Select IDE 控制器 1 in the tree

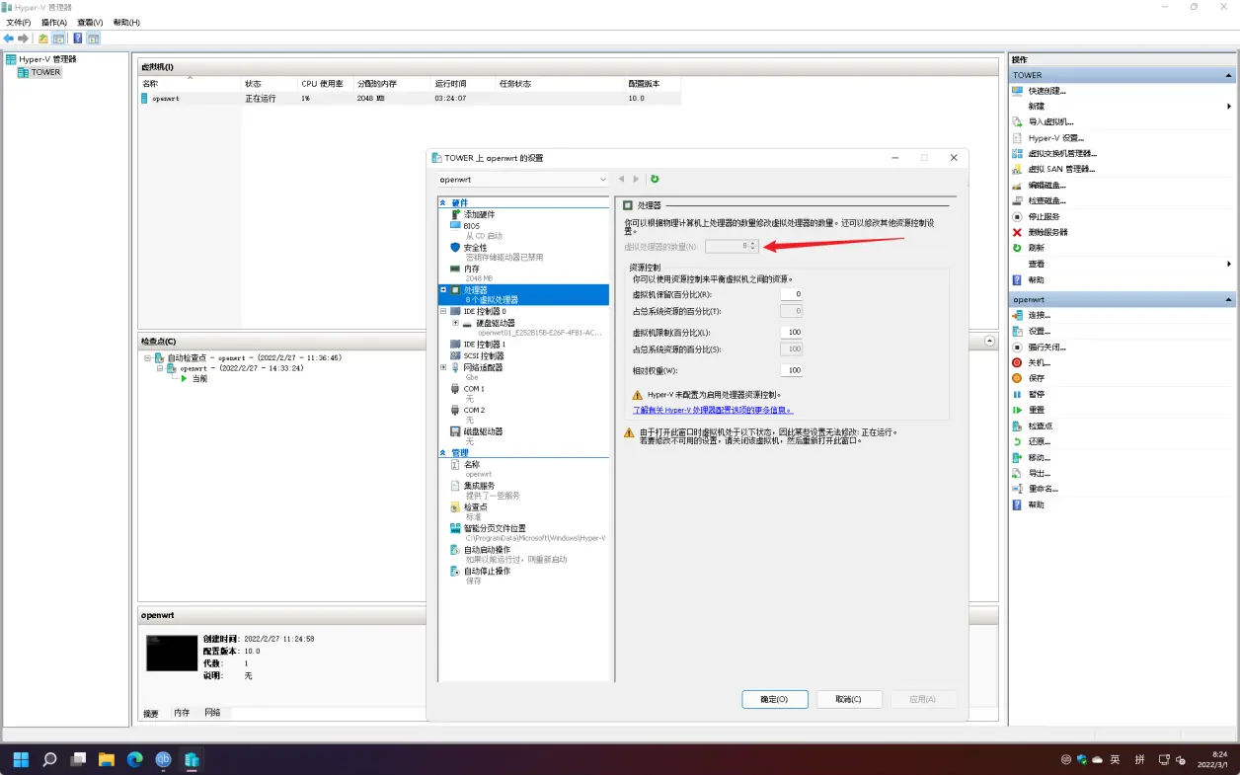(485, 345)
